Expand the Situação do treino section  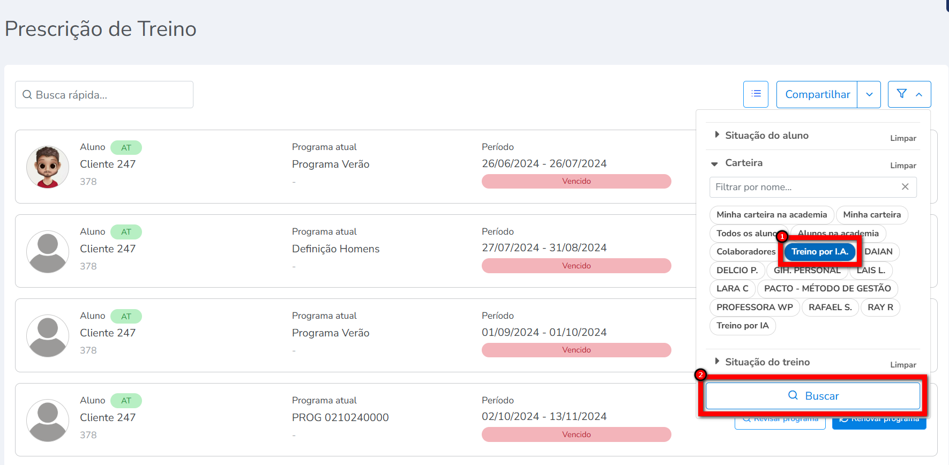pyautogui.click(x=767, y=362)
